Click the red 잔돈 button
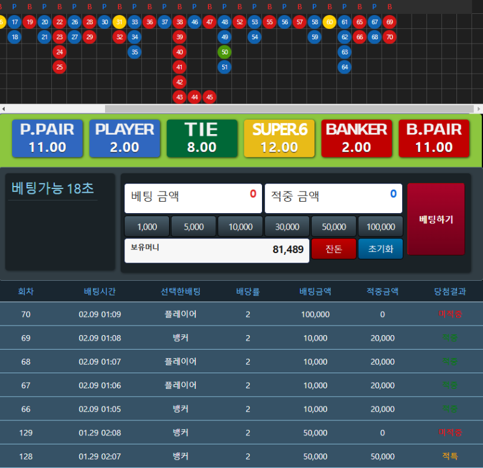483x468 pixels. pyautogui.click(x=334, y=249)
